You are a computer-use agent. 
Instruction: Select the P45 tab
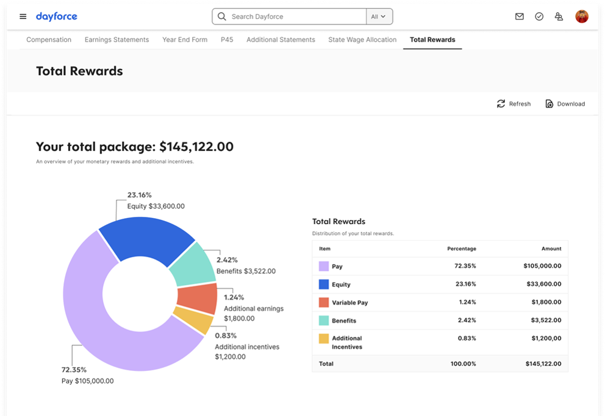(227, 40)
